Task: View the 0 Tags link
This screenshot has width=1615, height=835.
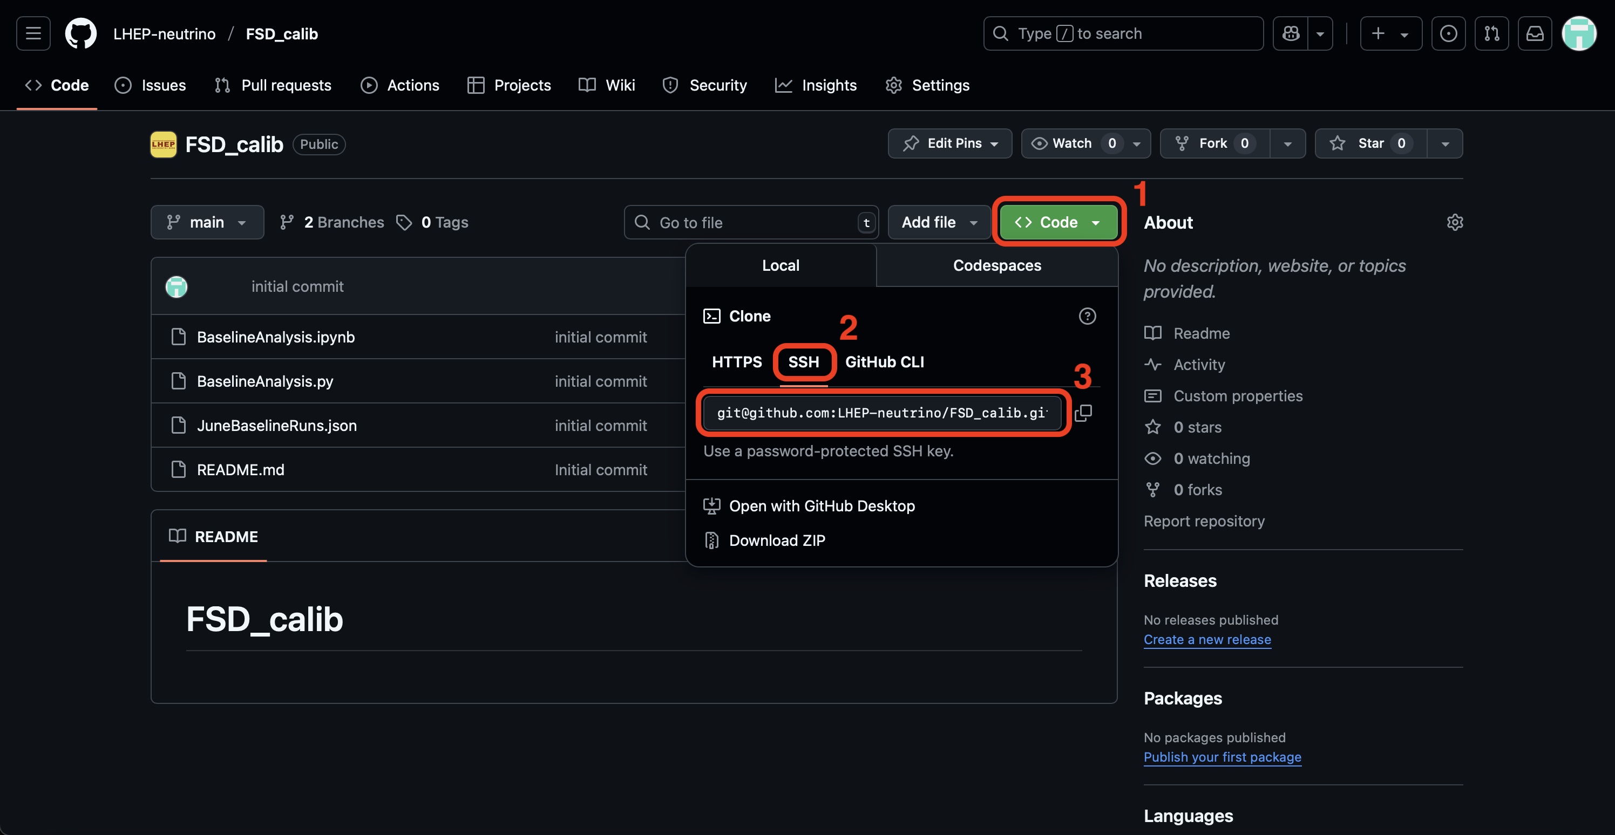Action: click(x=432, y=222)
